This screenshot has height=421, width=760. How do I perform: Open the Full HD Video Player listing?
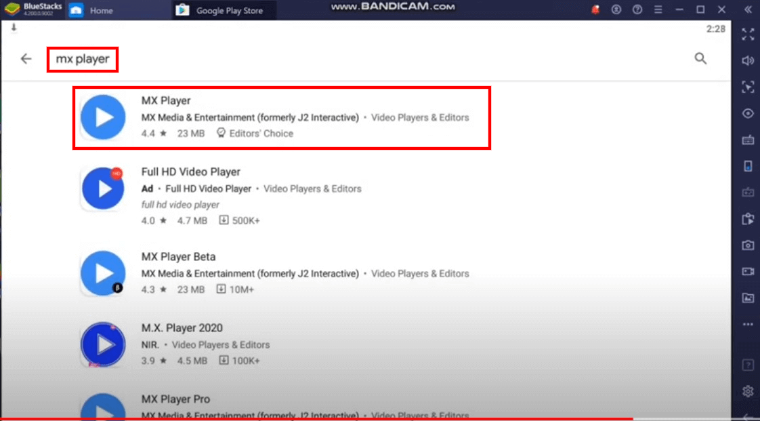[282, 196]
